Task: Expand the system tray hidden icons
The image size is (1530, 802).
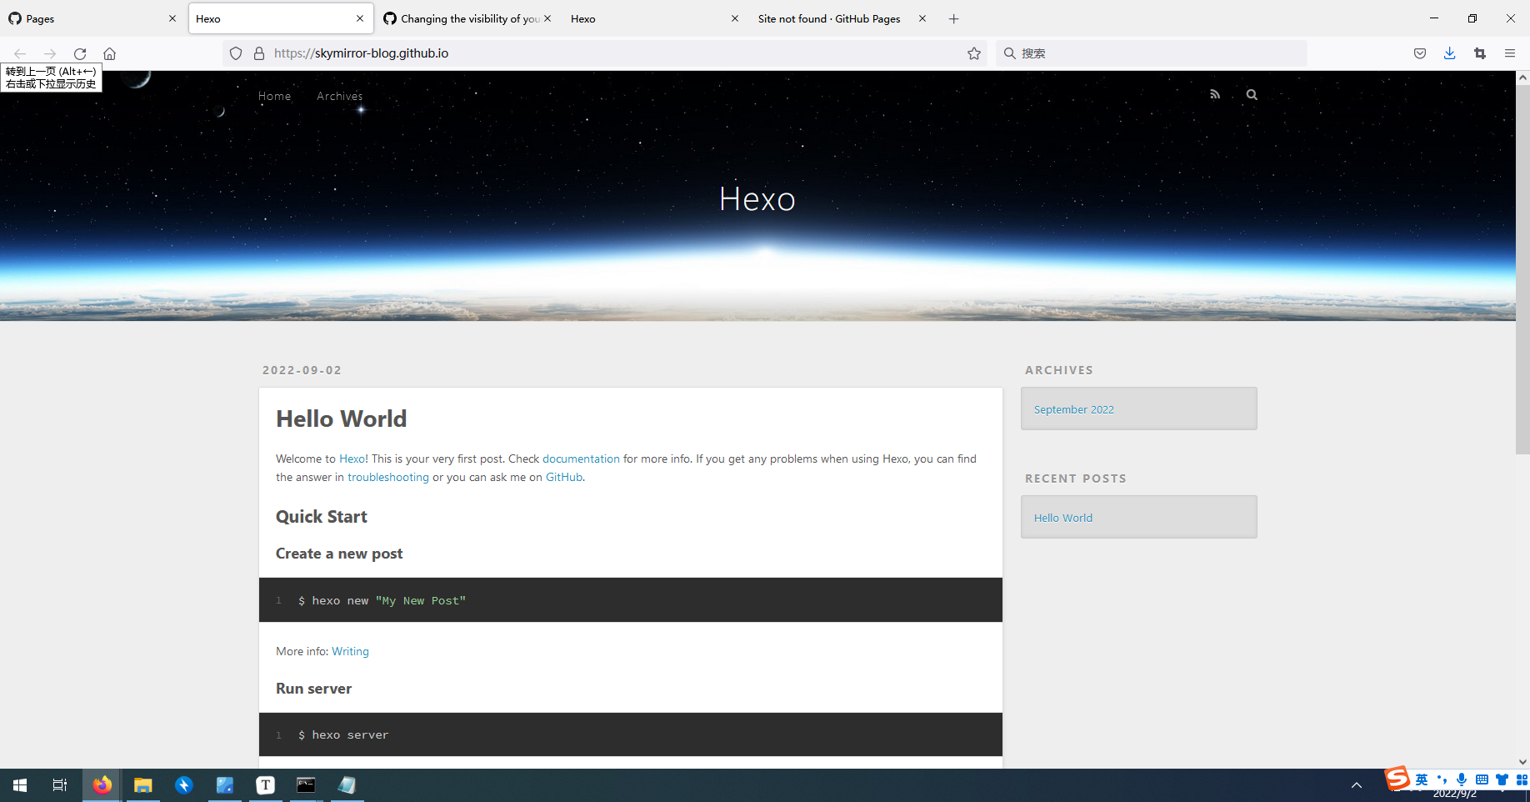Action: click(1357, 785)
